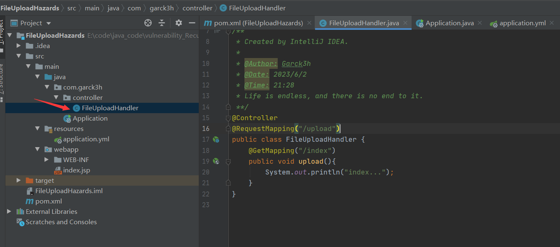Image resolution: width=560 pixels, height=247 pixels.
Task: Collapse the controller package
Action: 56,97
